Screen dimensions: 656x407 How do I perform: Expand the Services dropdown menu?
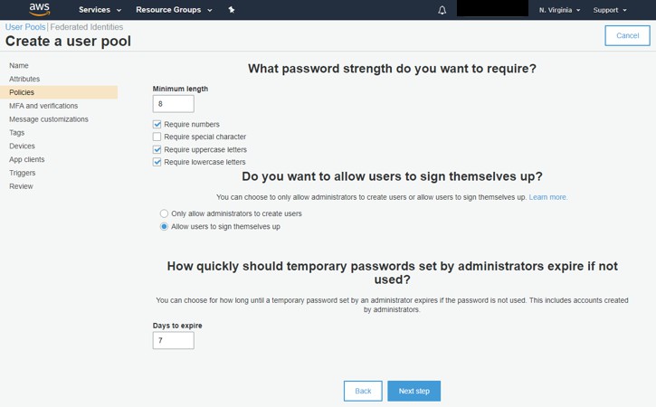(x=100, y=10)
